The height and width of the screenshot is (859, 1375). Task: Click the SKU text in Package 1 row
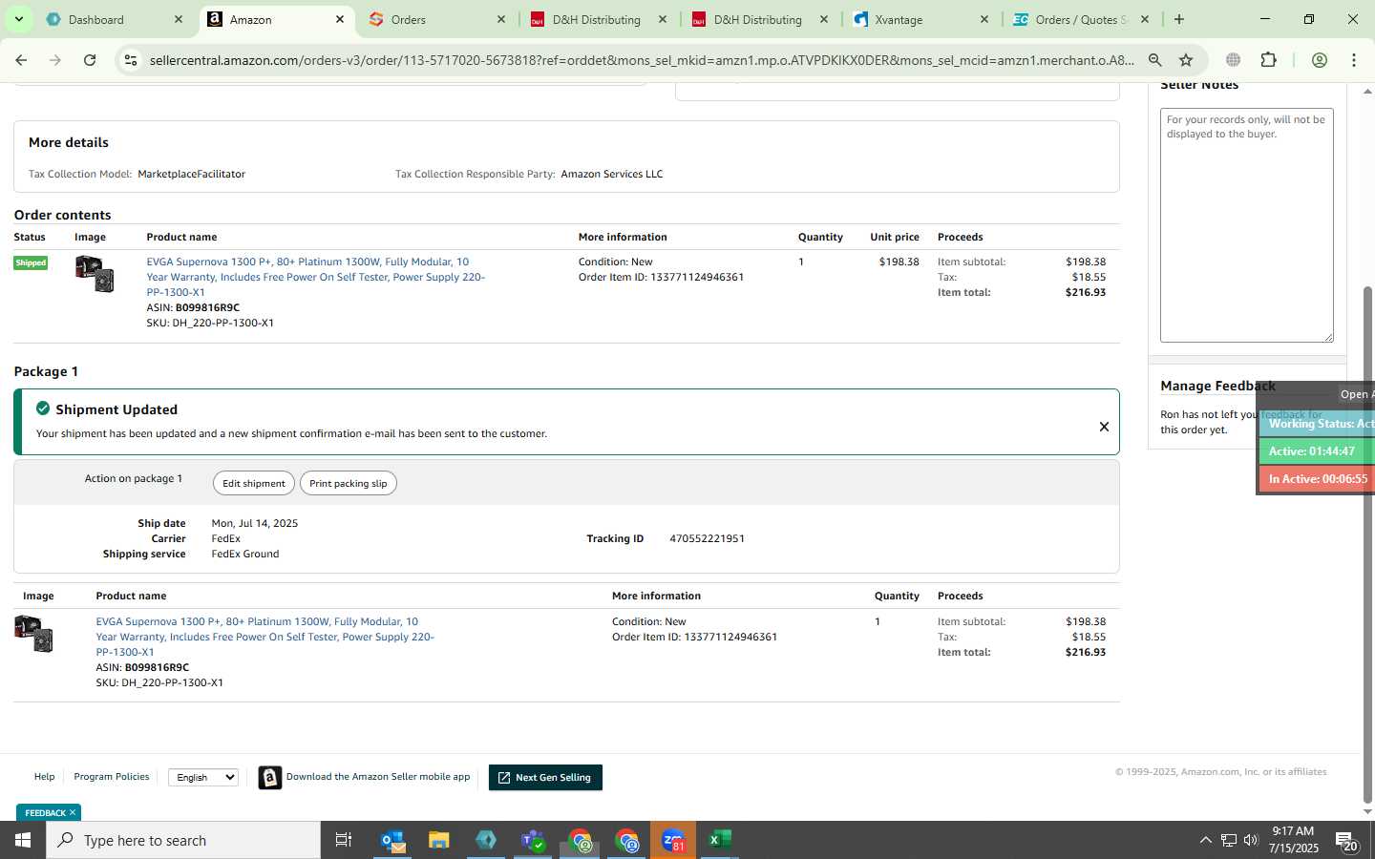tap(159, 682)
